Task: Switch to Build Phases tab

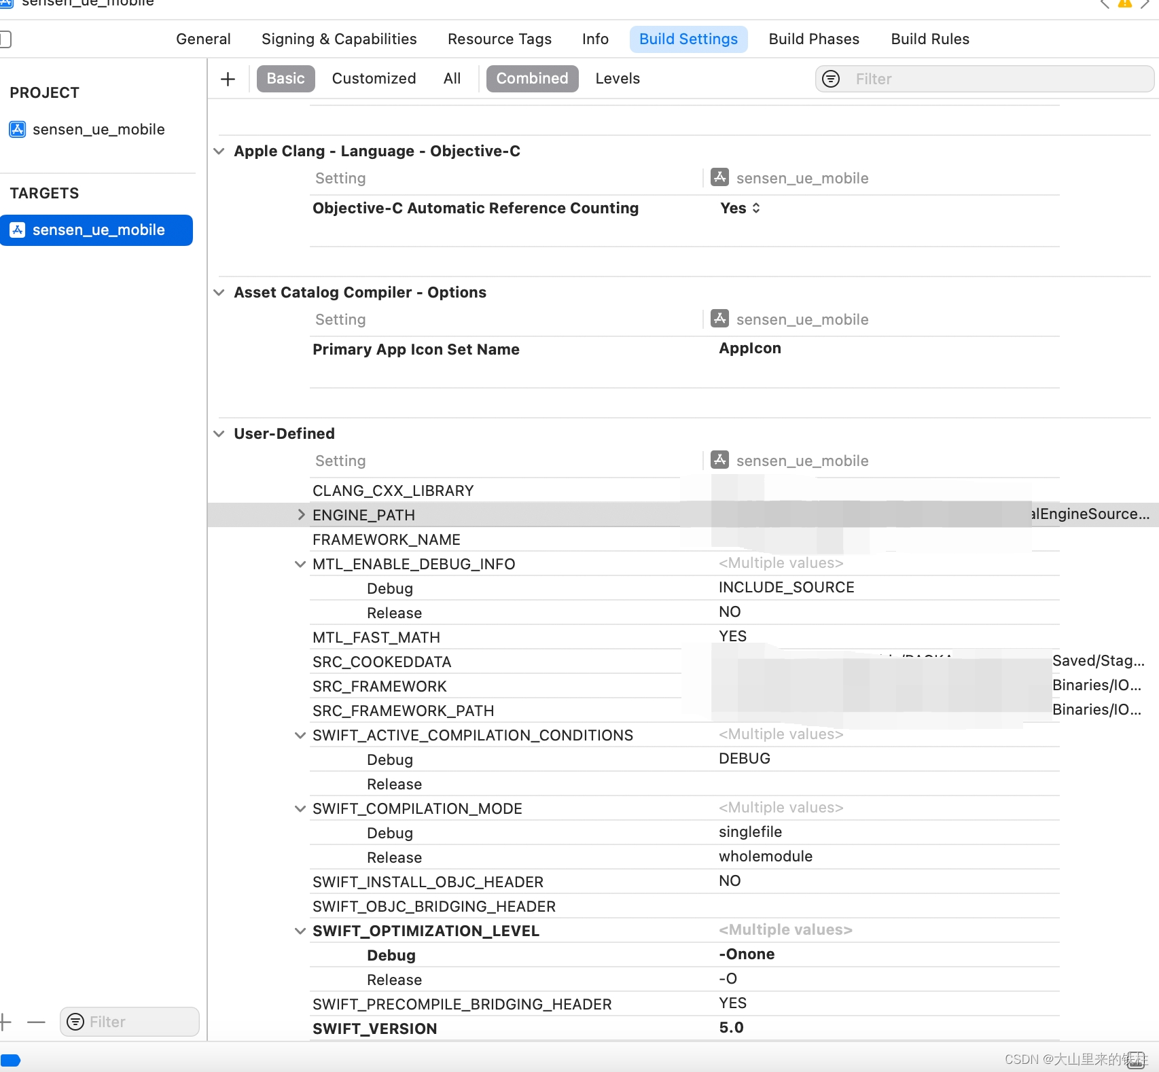Action: pyautogui.click(x=814, y=39)
